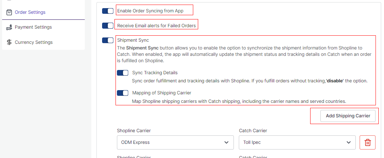Click the hand-with-coins Payment Settings icon
384x158 pixels.
point(9,27)
